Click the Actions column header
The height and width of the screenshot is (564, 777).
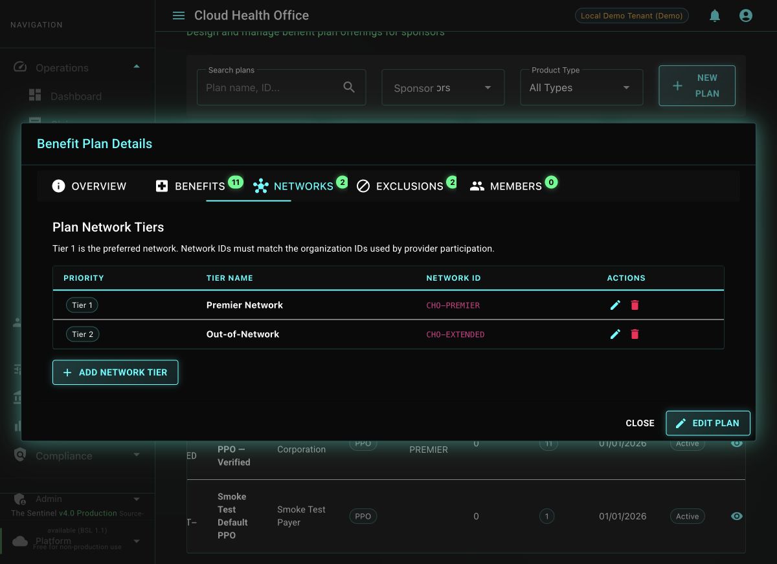coord(626,277)
